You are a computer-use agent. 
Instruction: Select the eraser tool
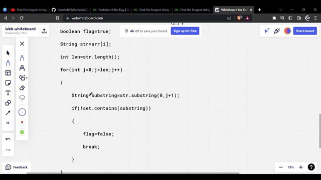click(x=22, y=88)
